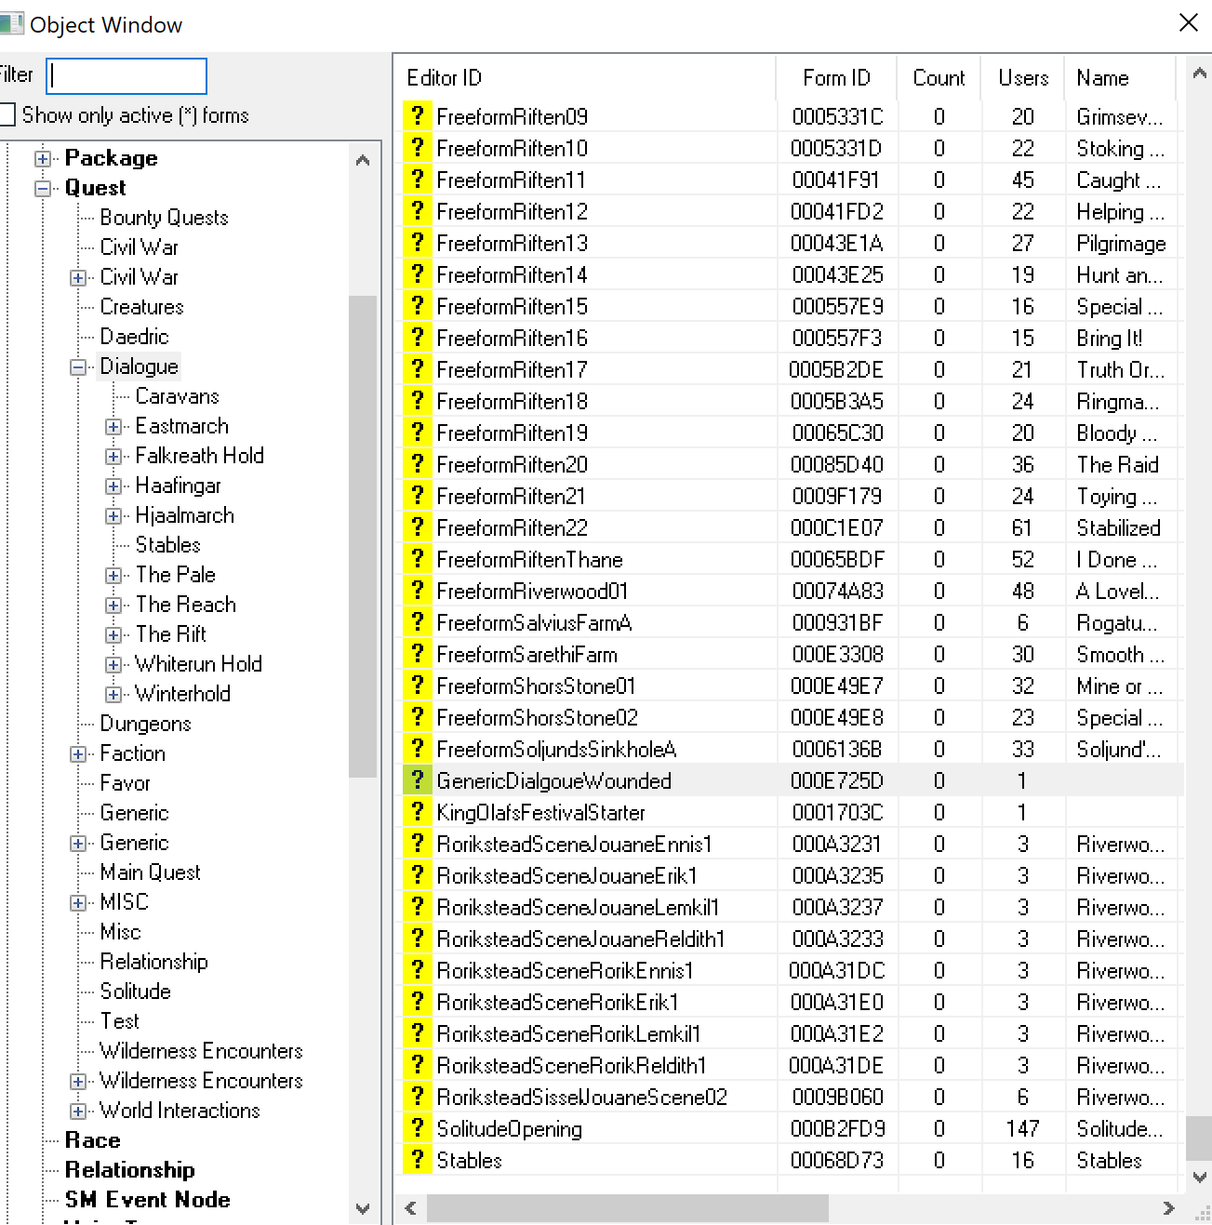Image resolution: width=1212 pixels, height=1225 pixels.
Task: Click the question mark icon beside FreeformRiften09
Action: point(417,116)
